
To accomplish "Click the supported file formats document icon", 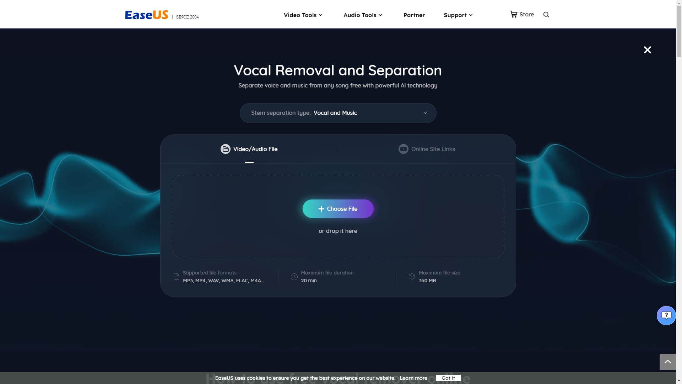I will pos(176,277).
